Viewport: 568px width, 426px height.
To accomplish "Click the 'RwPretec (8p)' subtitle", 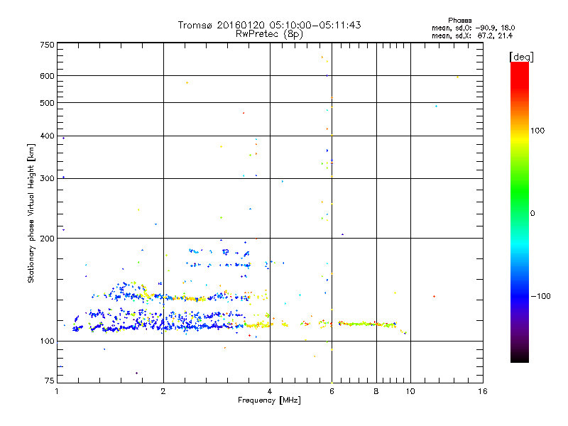I will (x=269, y=34).
